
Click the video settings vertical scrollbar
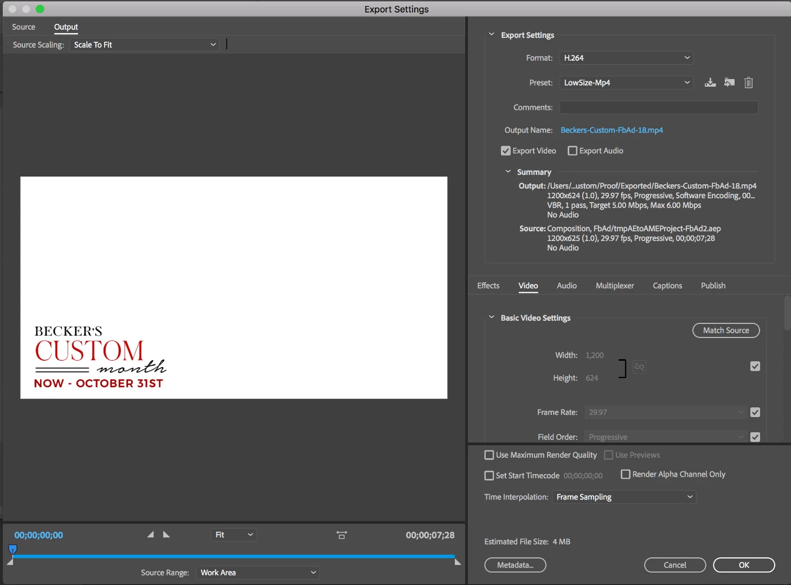[x=787, y=313]
